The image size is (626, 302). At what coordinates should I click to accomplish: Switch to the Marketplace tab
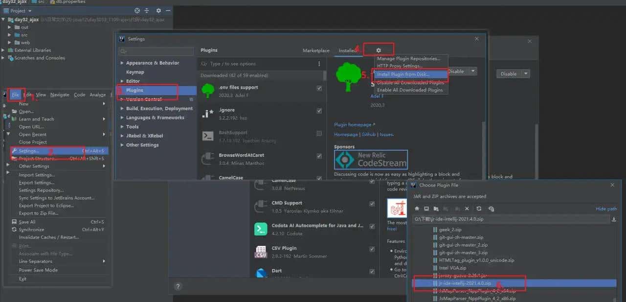point(316,50)
